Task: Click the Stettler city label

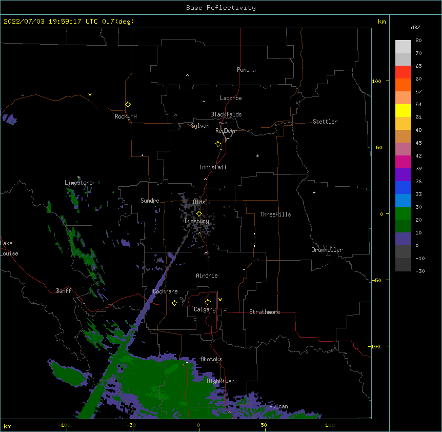Action: (325, 122)
